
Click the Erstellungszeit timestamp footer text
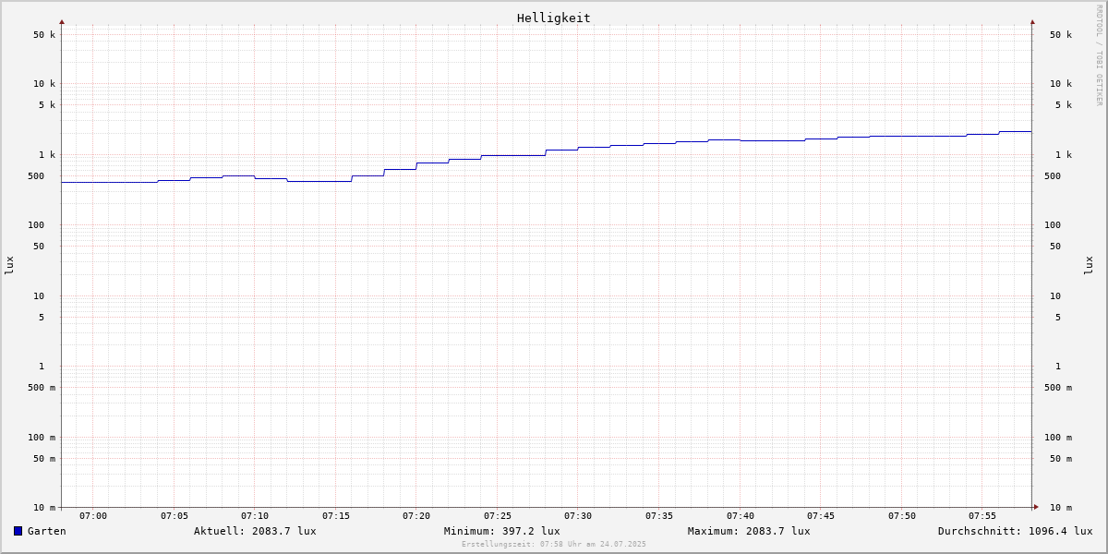(x=554, y=545)
